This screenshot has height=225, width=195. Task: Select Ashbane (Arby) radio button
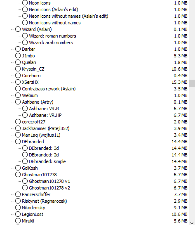click(x=18, y=102)
